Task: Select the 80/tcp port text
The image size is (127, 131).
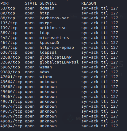Action: 8,13
